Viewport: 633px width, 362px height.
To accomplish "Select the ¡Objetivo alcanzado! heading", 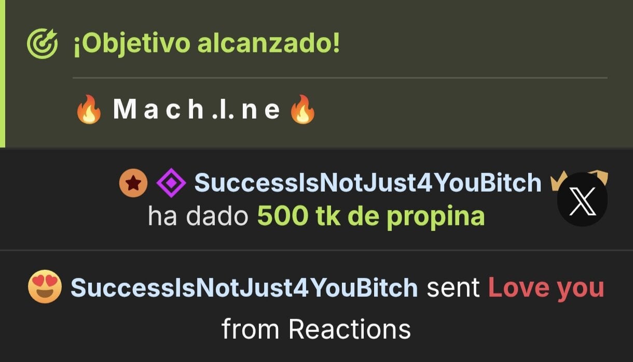I will pos(207,44).
